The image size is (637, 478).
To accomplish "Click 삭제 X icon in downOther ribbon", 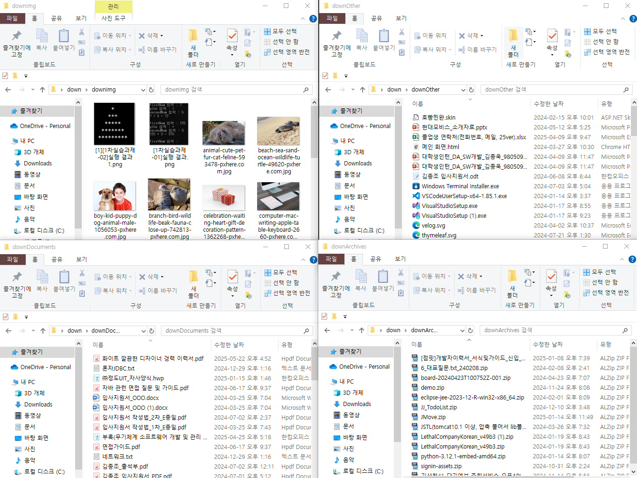I will (462, 36).
